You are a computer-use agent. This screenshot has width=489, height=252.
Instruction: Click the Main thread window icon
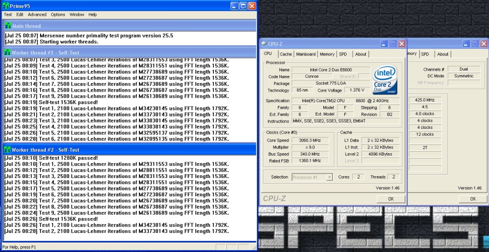[x=8, y=26]
